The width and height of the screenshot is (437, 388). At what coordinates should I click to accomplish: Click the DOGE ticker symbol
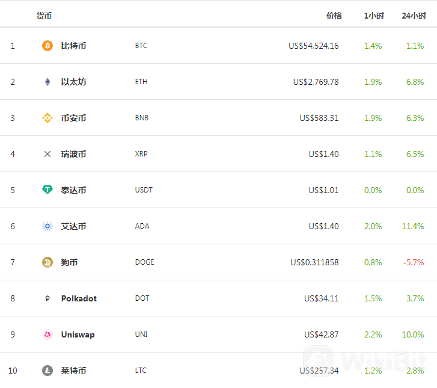pos(144,262)
